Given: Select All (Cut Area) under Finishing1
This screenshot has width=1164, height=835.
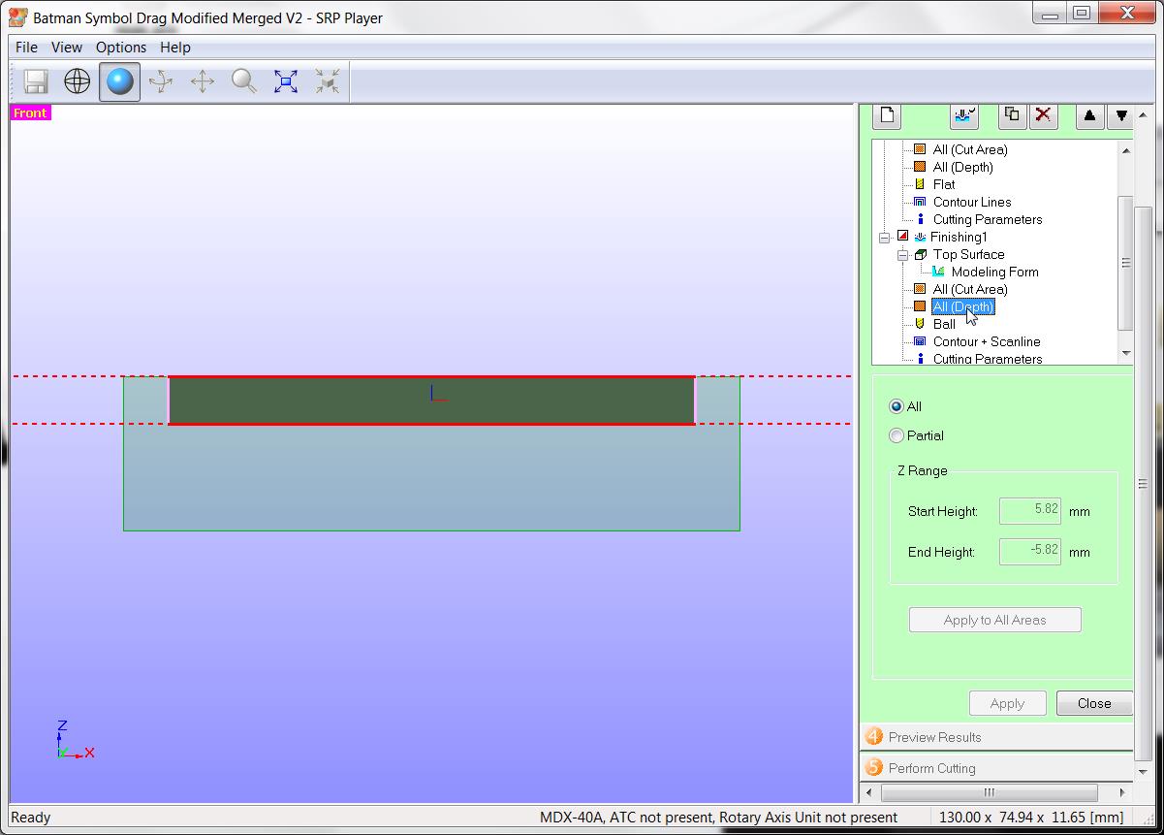Looking at the screenshot, I should [x=970, y=289].
